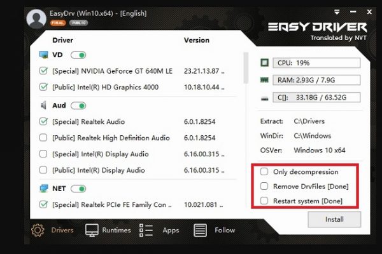
Task: Click the Aud speaker category icon
Action: [x=43, y=105]
